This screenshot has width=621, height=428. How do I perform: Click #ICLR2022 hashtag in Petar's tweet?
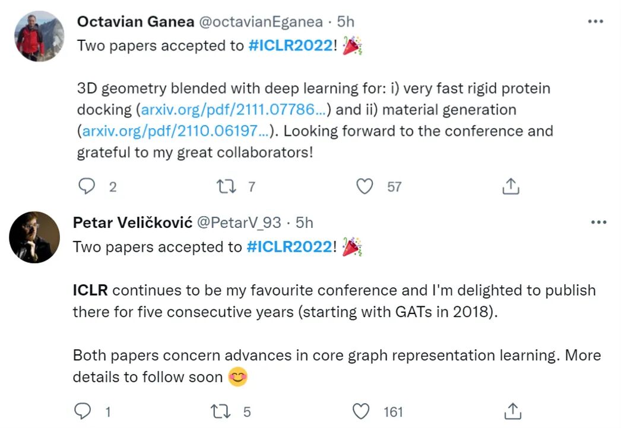coord(290,247)
